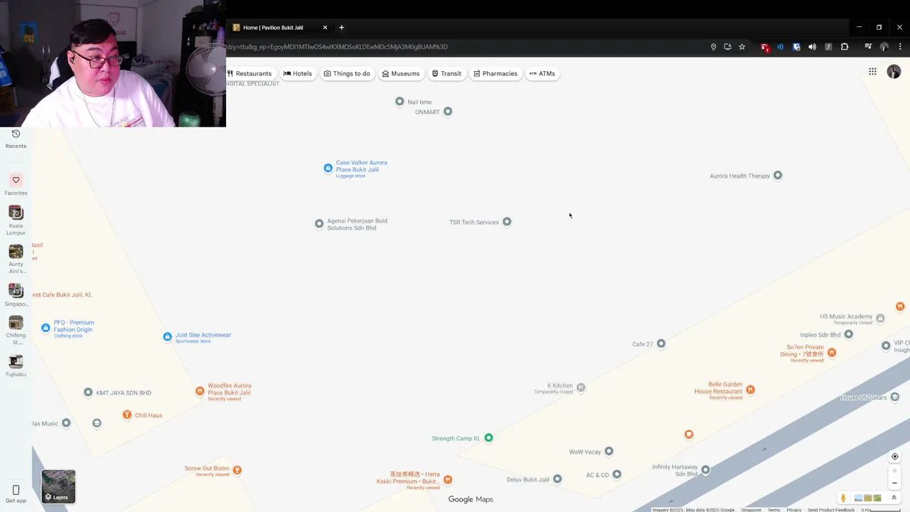Image resolution: width=910 pixels, height=512 pixels.
Task: Open the media control icon in toolbar
Action: [868, 47]
